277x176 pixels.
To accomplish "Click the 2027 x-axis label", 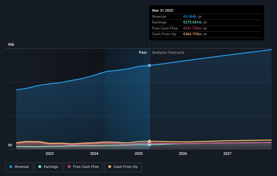I will click(227, 154).
